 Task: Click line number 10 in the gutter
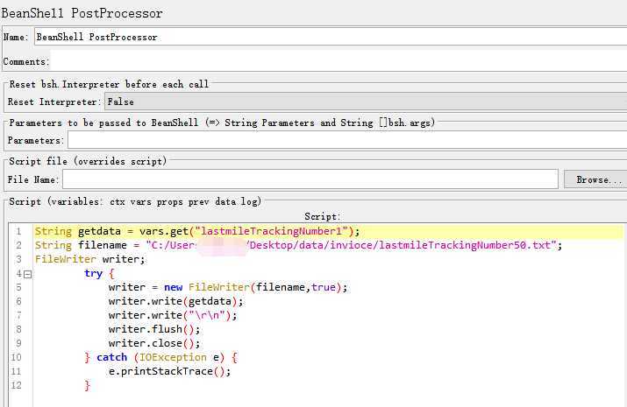click(16, 357)
